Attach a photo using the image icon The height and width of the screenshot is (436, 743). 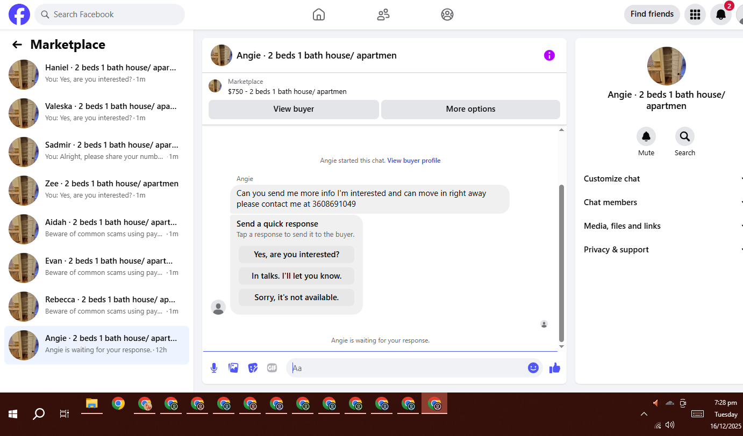click(233, 368)
